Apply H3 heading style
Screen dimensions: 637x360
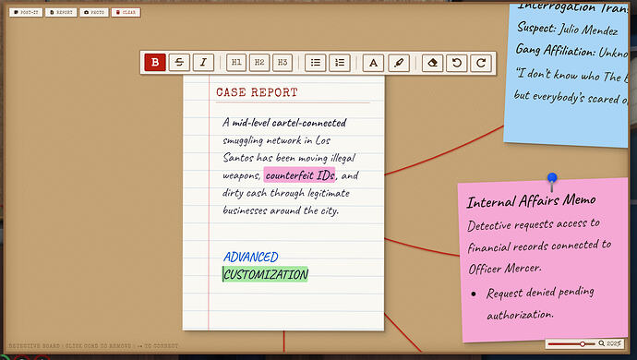pyautogui.click(x=282, y=63)
